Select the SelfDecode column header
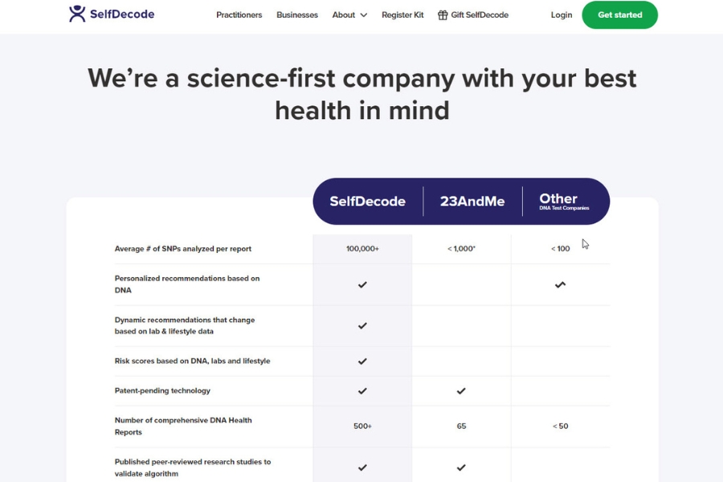The width and height of the screenshot is (723, 482). (367, 202)
